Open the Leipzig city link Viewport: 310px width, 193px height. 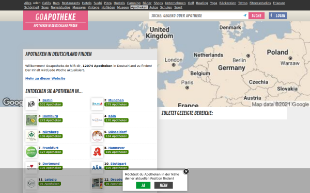pyautogui.click(x=51, y=180)
